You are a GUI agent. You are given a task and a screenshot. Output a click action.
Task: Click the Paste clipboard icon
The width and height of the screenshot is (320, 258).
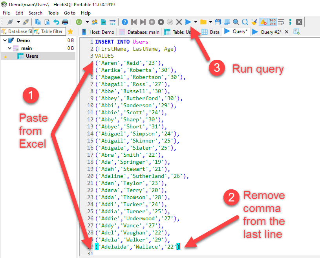47,22
